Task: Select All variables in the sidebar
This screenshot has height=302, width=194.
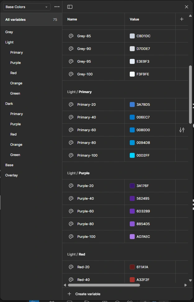Action: pos(31,20)
